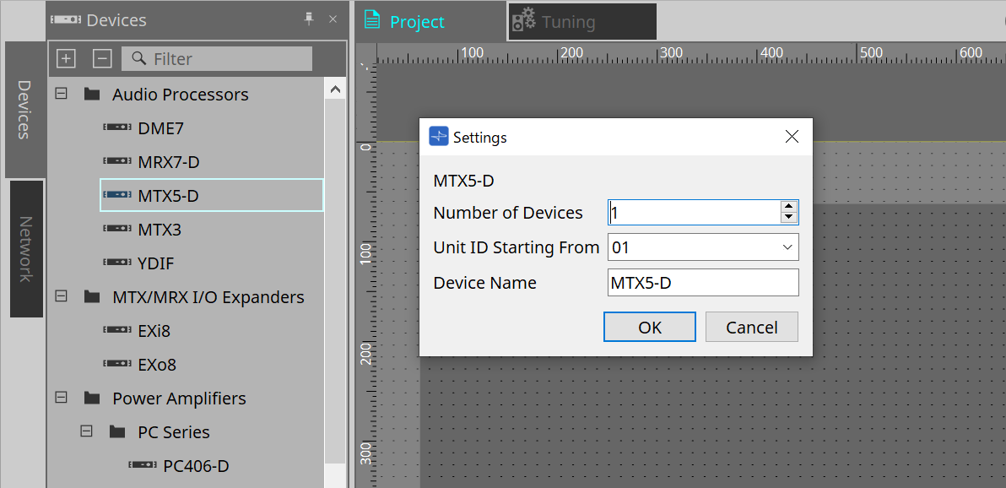Click the EXi8 expander device icon

[118, 330]
